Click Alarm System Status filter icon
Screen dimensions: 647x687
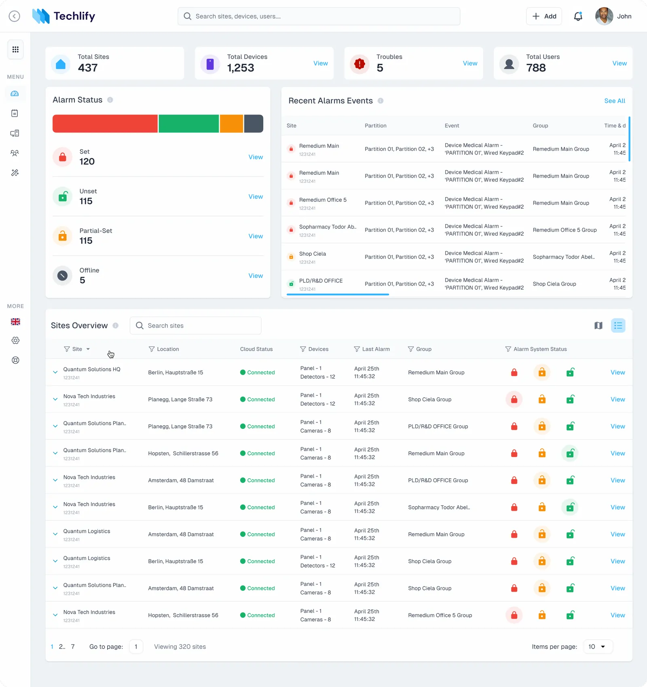pyautogui.click(x=508, y=349)
